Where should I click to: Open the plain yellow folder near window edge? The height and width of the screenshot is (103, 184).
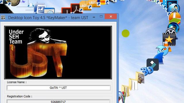(x=126, y=91)
